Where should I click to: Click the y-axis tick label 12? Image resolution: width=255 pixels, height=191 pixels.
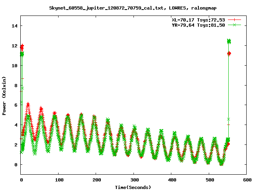14,46
